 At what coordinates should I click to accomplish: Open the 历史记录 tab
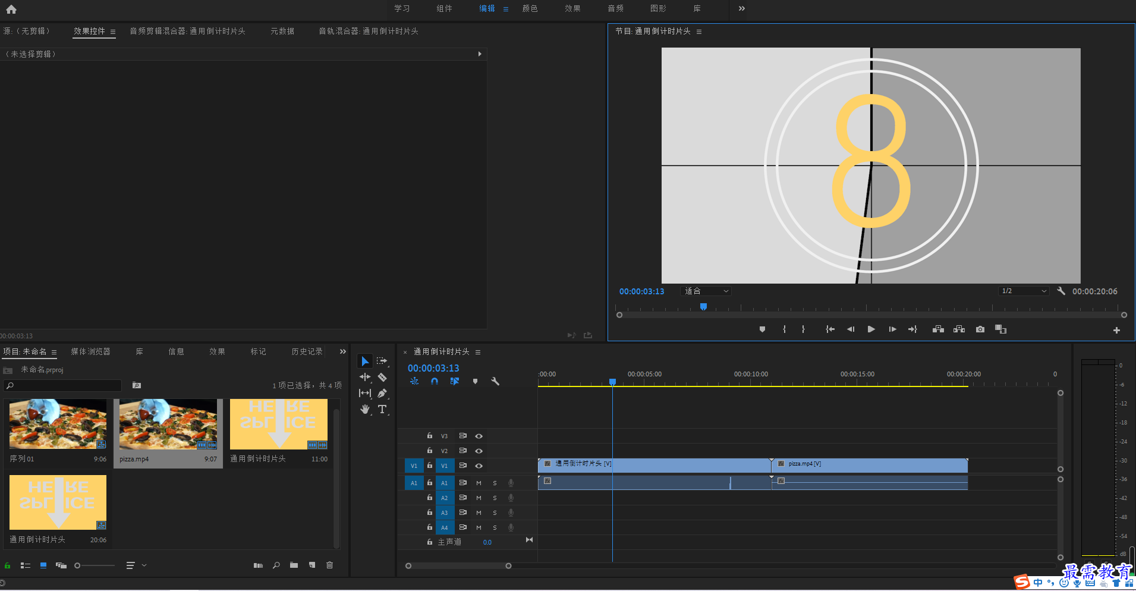pyautogui.click(x=307, y=351)
